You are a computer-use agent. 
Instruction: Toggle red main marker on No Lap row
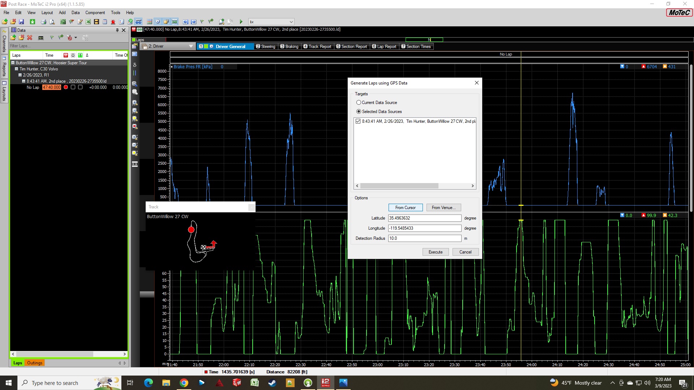(x=66, y=87)
